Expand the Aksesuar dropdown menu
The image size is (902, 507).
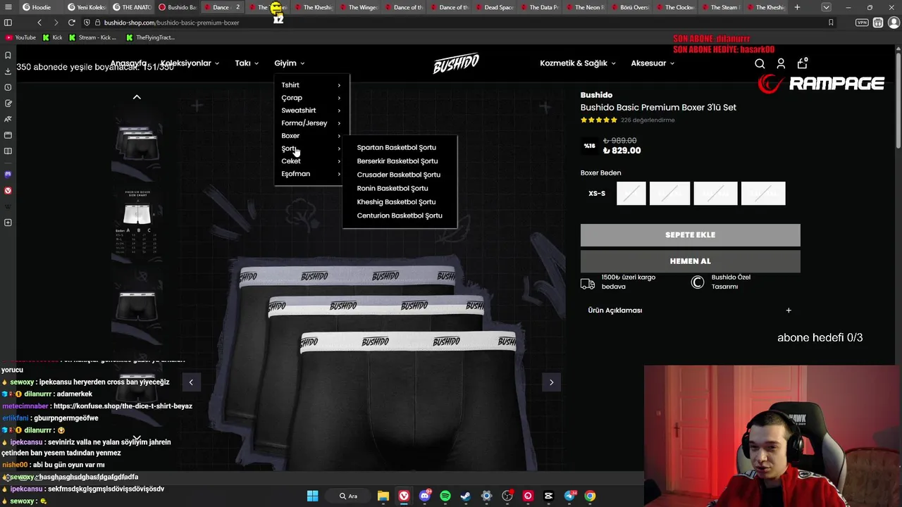653,63
